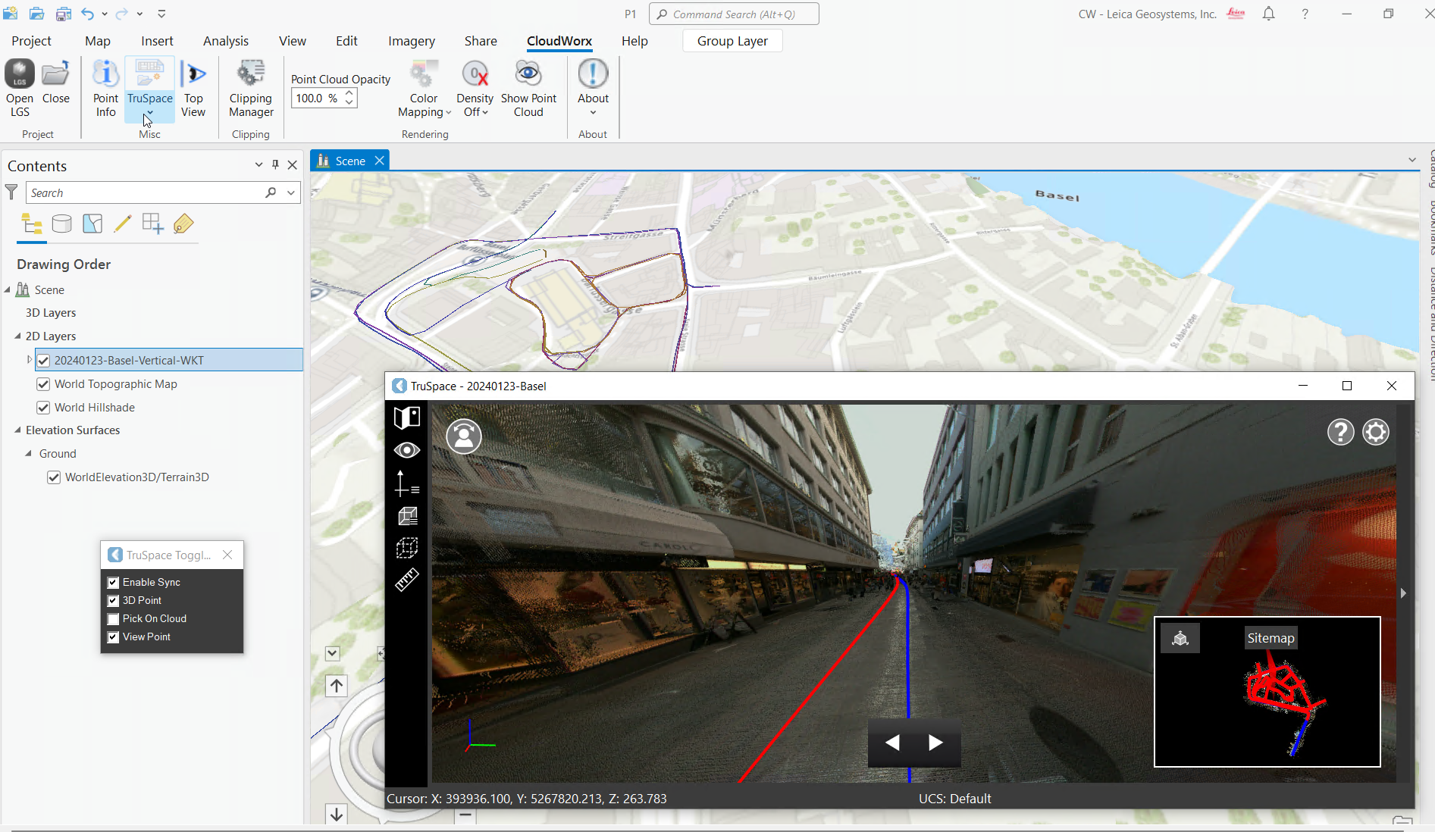Go to next TruSpace position arrow
Image resolution: width=1435 pixels, height=832 pixels.
935,743
